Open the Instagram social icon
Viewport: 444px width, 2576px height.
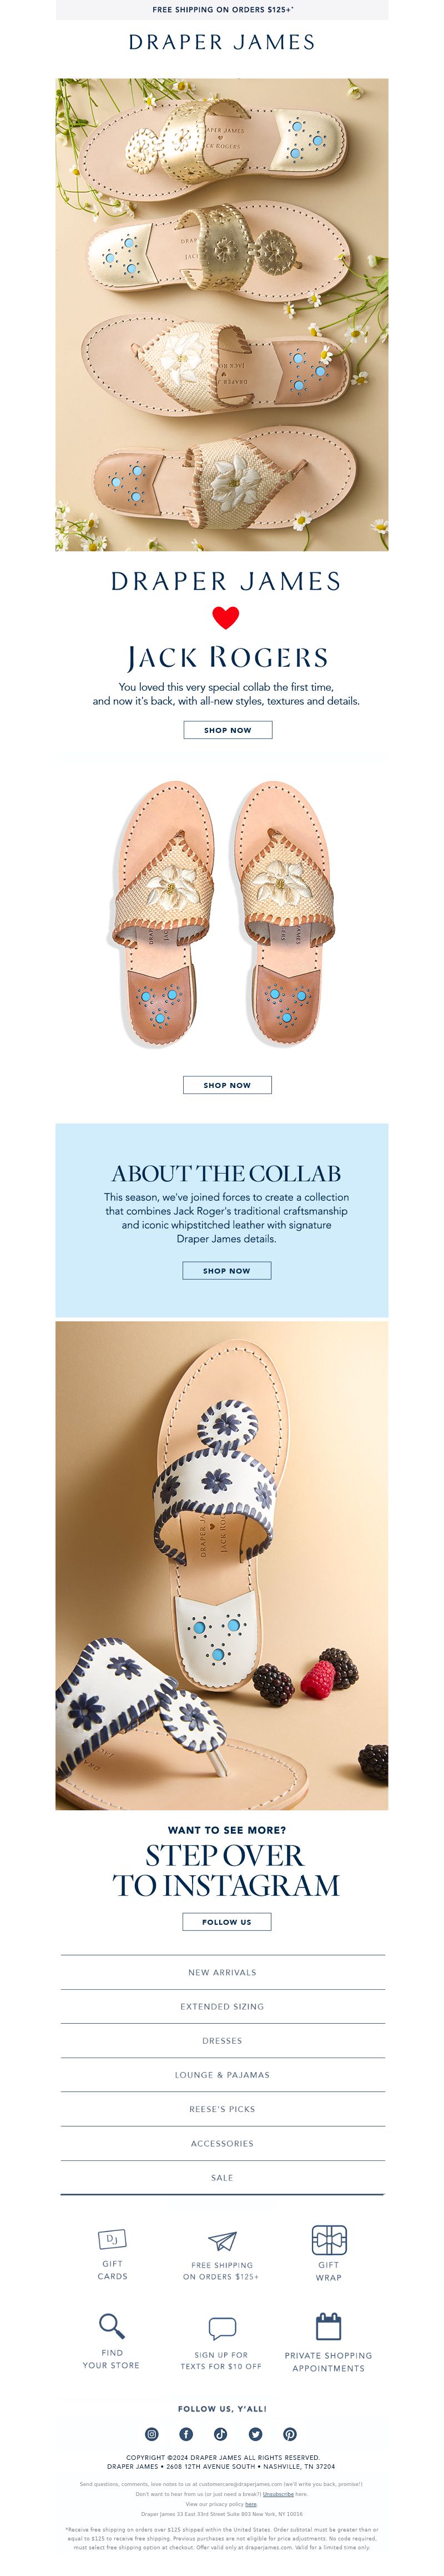pyautogui.click(x=152, y=2433)
